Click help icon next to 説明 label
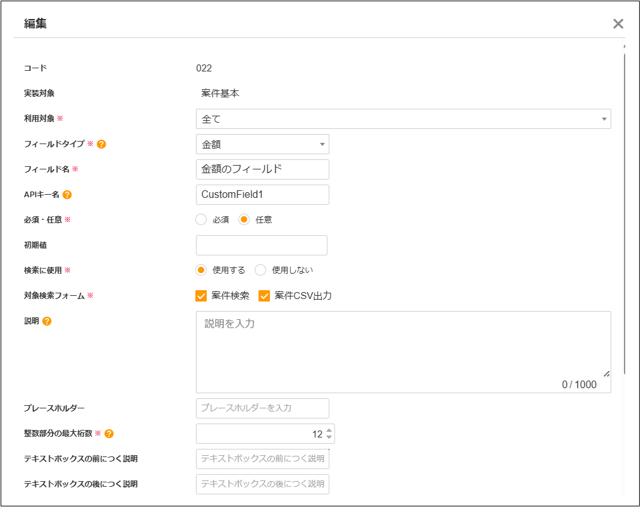Screen dimensions: 641x507 [47, 321]
